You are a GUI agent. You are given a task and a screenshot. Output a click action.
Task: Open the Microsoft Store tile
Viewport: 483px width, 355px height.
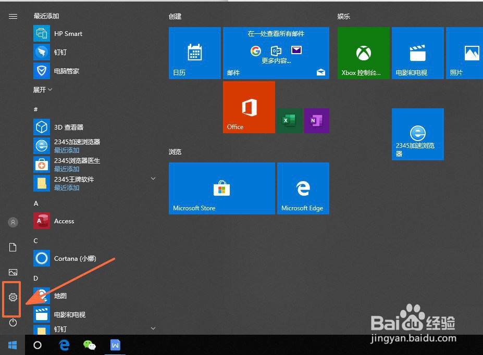221,188
